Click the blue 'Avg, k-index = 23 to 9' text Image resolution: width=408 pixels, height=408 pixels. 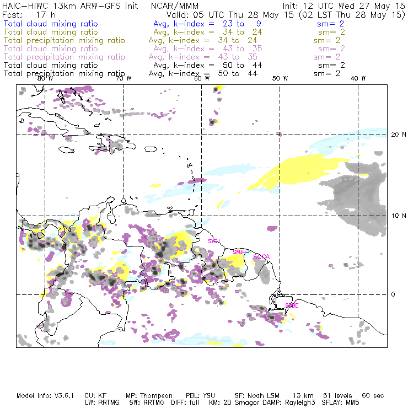pyautogui.click(x=207, y=24)
